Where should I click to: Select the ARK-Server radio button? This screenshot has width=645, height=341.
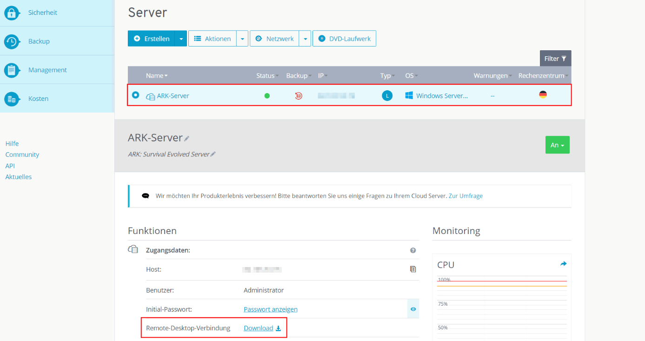tap(135, 95)
